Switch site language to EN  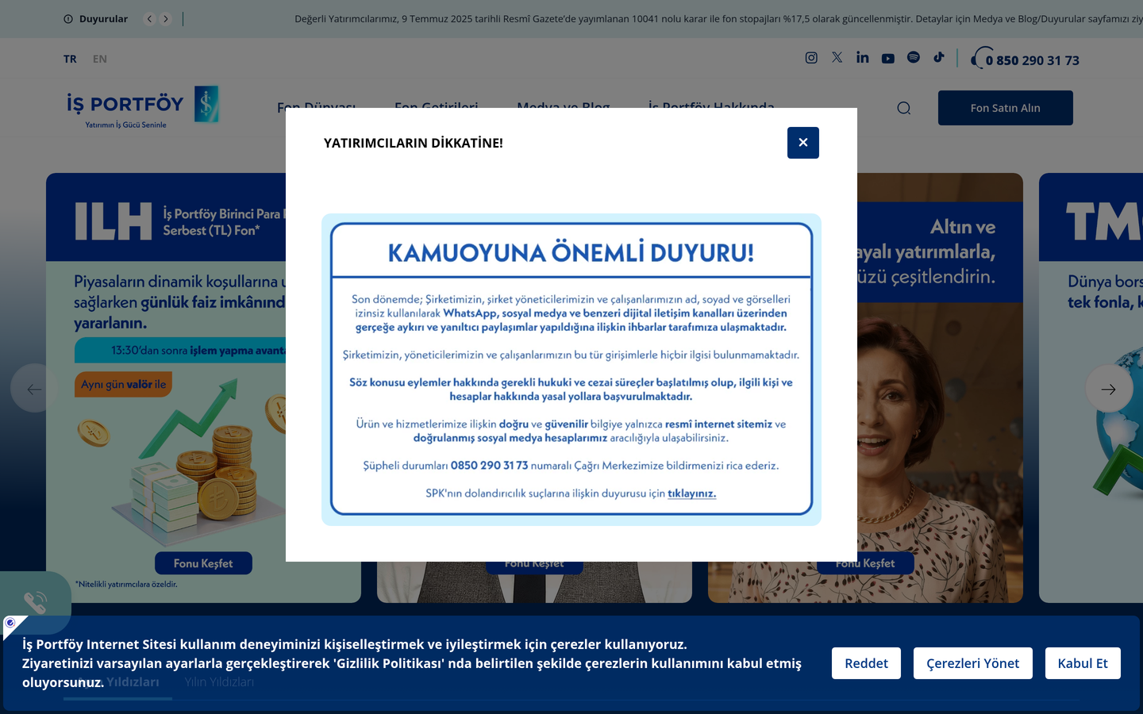[99, 59]
